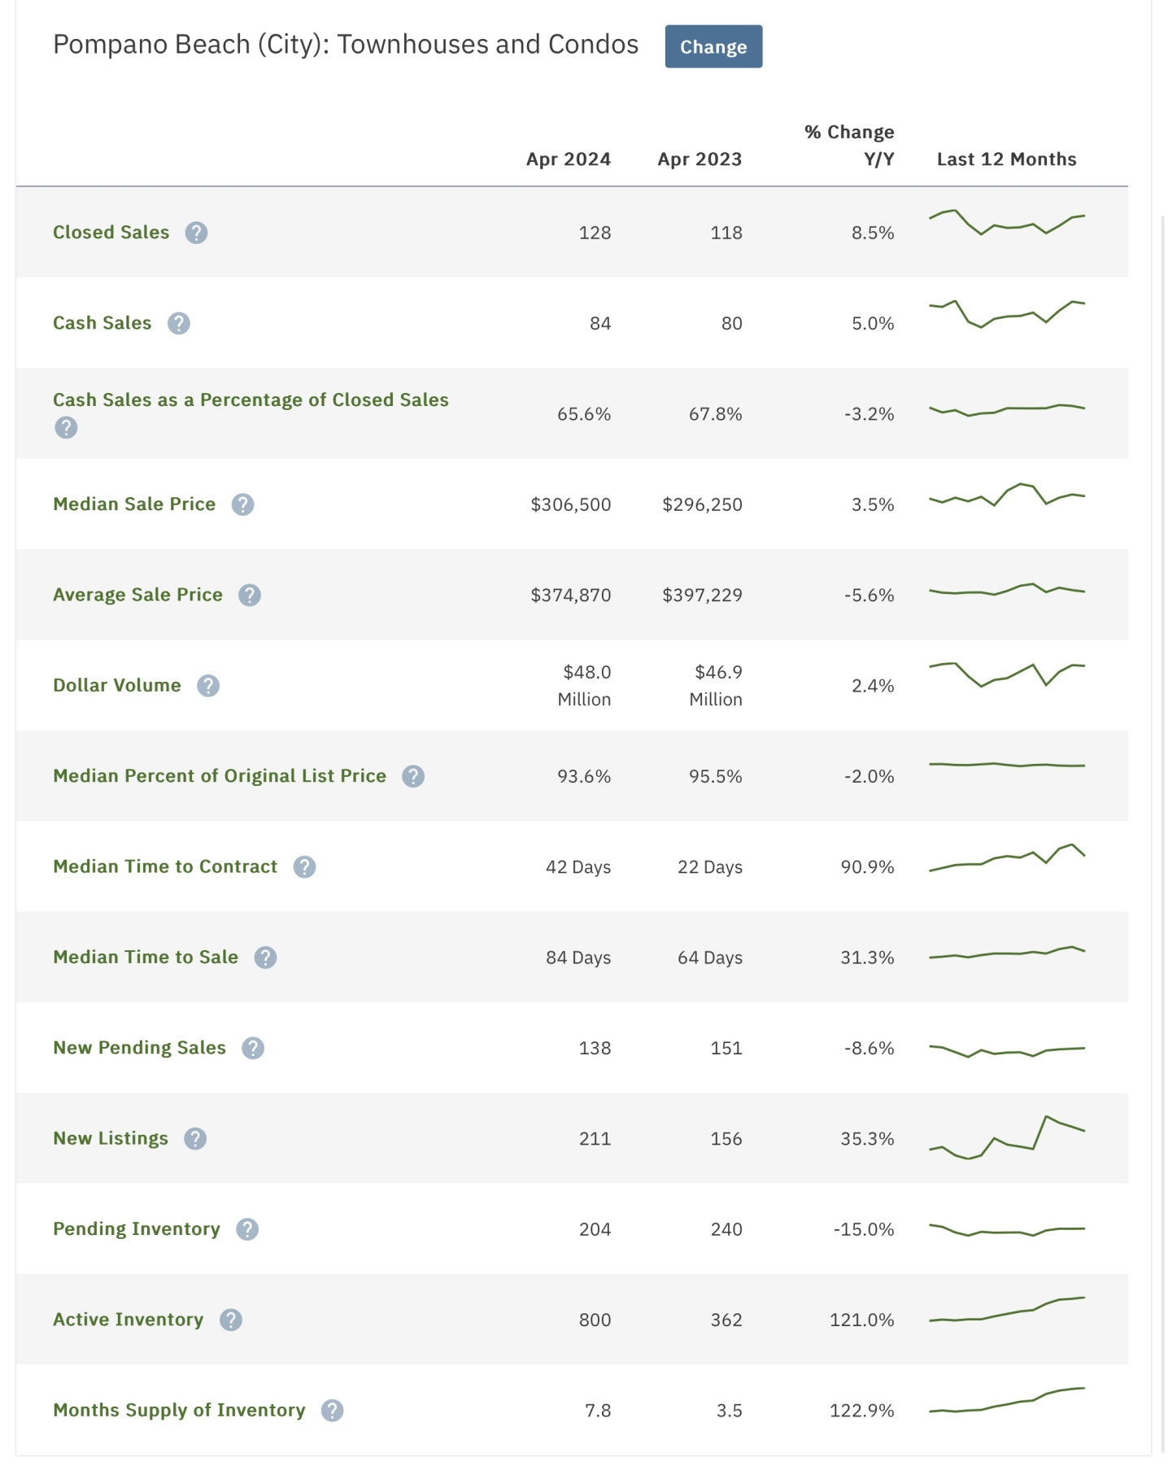Click help icon for Median Sale Price
This screenshot has height=1466, width=1168.
(x=242, y=504)
